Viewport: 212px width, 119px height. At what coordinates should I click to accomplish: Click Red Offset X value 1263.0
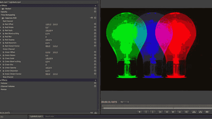tap(48, 24)
